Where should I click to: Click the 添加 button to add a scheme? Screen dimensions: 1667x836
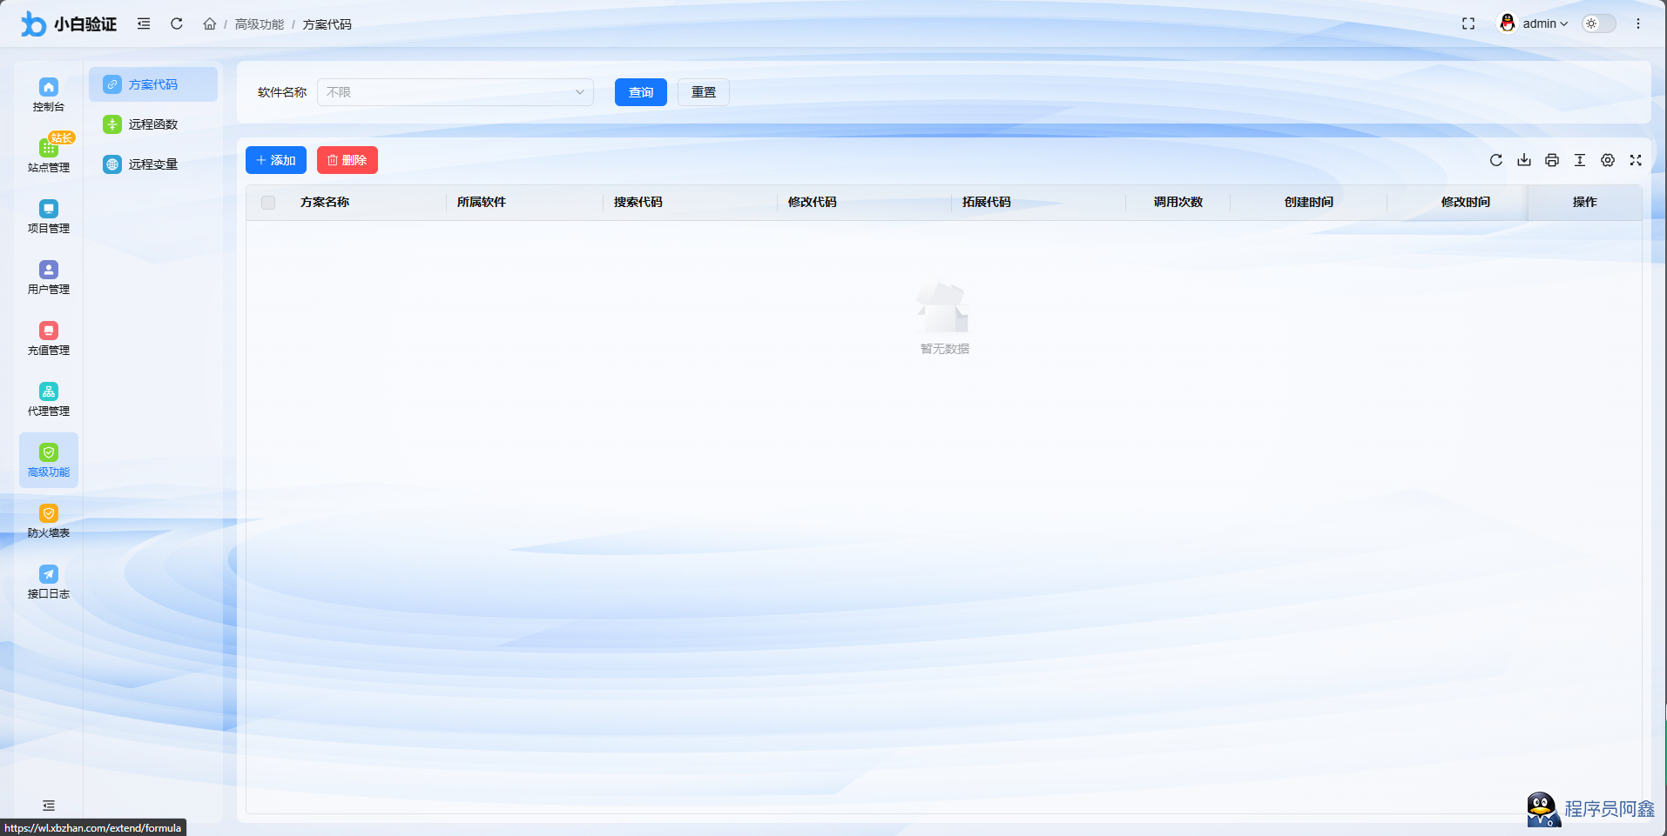pos(275,160)
